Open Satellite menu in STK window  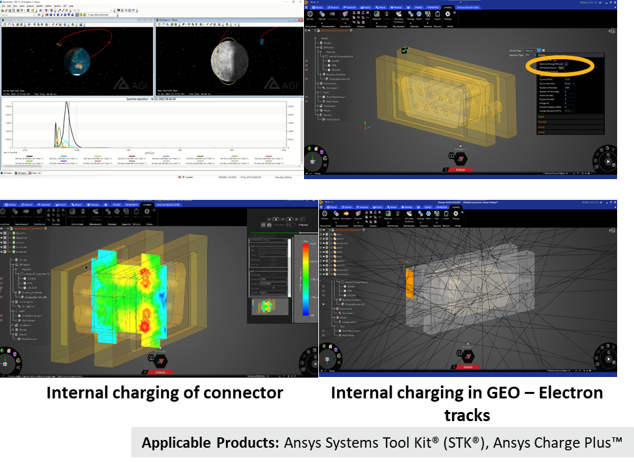(40, 6)
